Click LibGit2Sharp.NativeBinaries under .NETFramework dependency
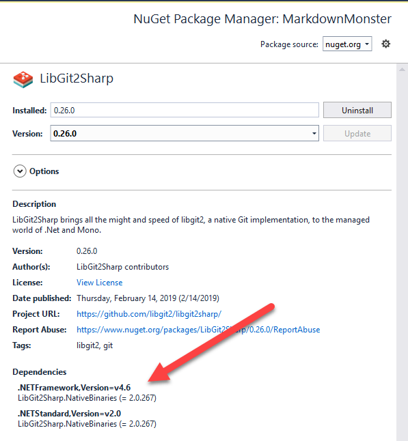408x441 pixels. point(87,398)
